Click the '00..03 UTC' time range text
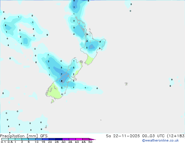 point(153,136)
